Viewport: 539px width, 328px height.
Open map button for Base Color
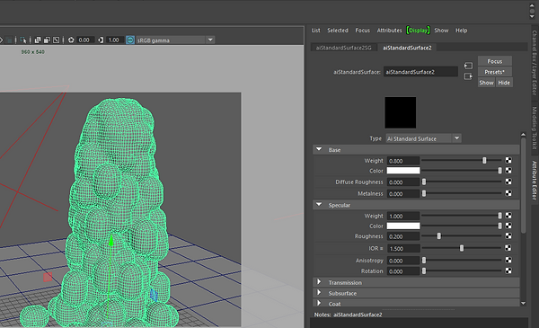(508, 171)
